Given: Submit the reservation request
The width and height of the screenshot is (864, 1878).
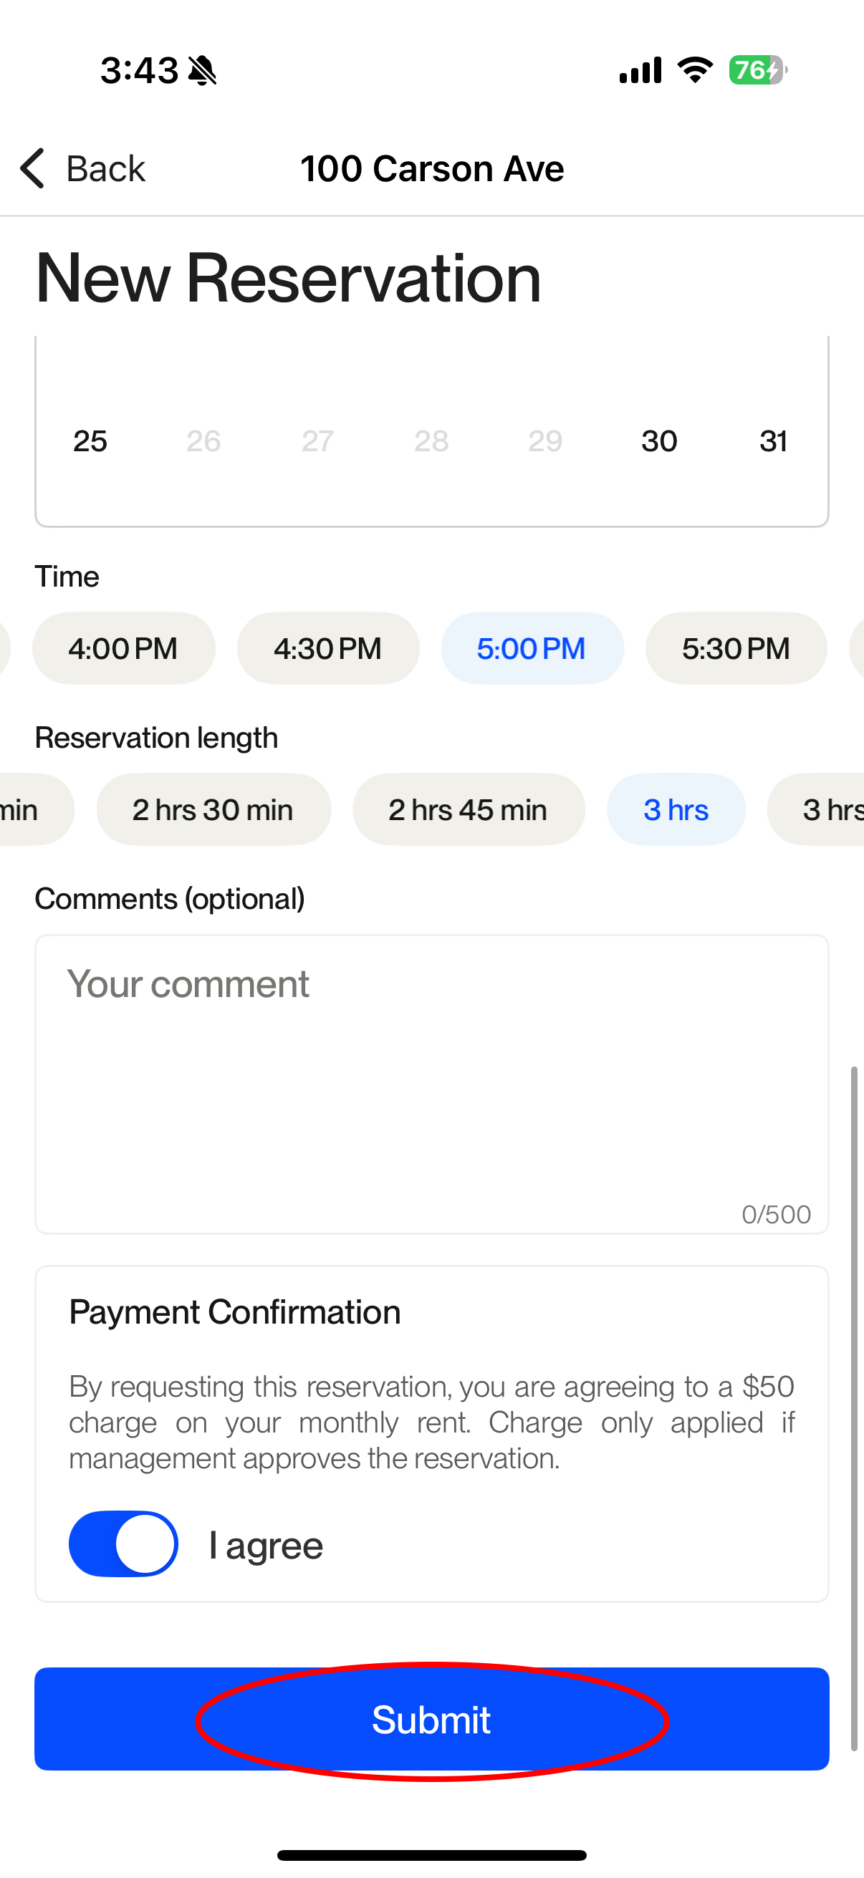Looking at the screenshot, I should click(431, 1718).
